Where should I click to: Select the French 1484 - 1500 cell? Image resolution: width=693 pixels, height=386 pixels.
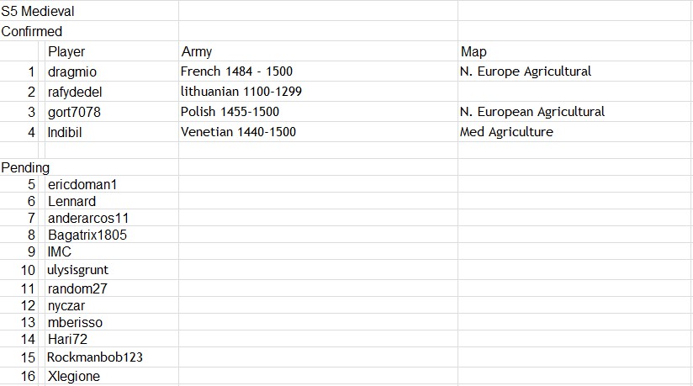point(318,71)
